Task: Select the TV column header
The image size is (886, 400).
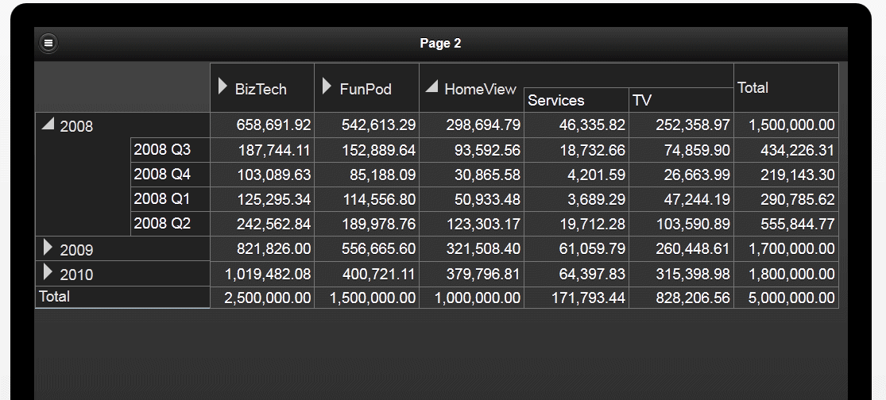Action: pos(681,100)
